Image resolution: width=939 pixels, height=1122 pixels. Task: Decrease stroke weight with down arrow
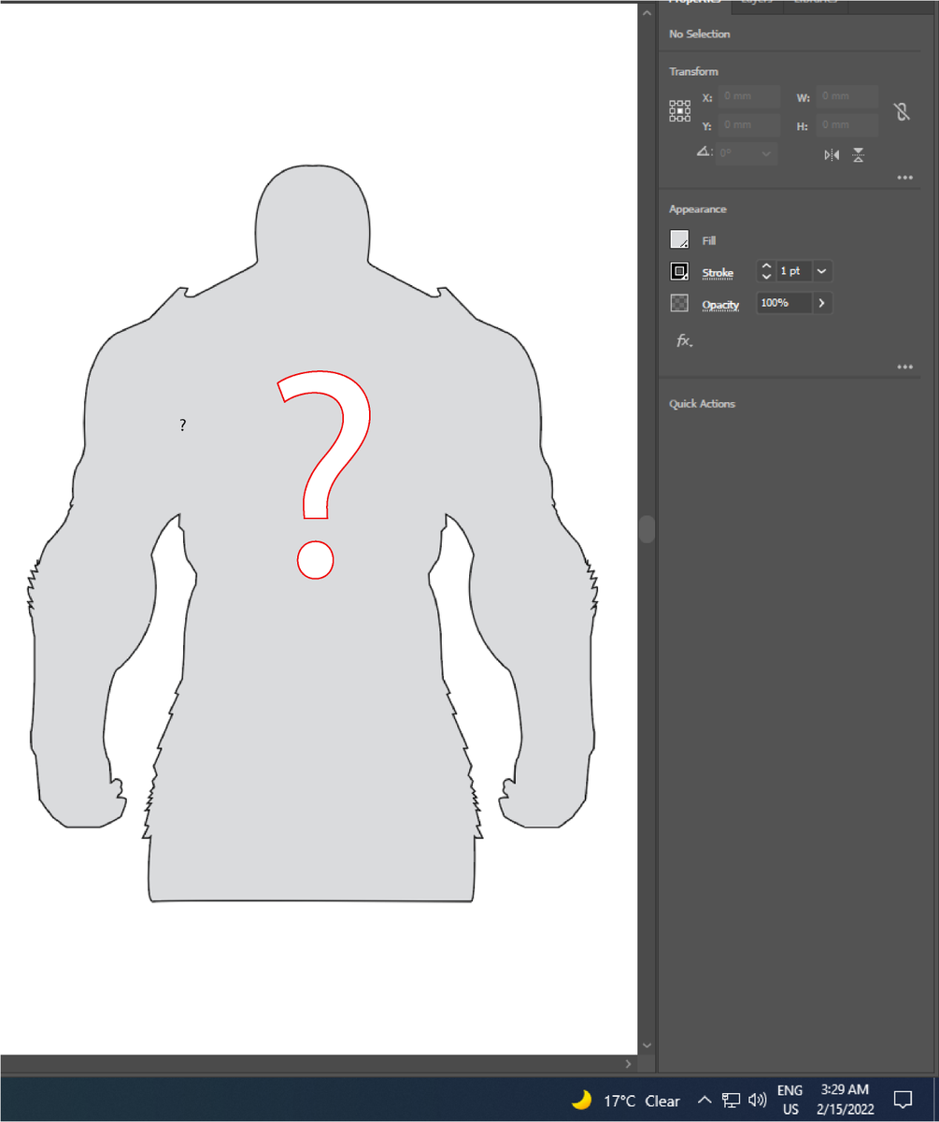[x=766, y=277]
